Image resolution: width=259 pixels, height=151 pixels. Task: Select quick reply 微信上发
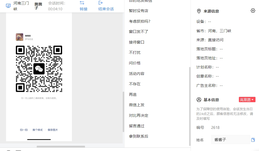coord(137,105)
